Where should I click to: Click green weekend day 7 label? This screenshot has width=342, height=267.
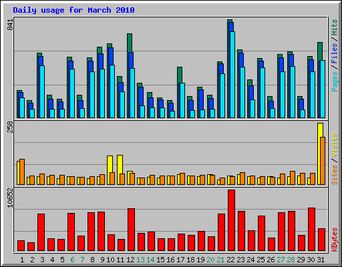tap(82, 260)
